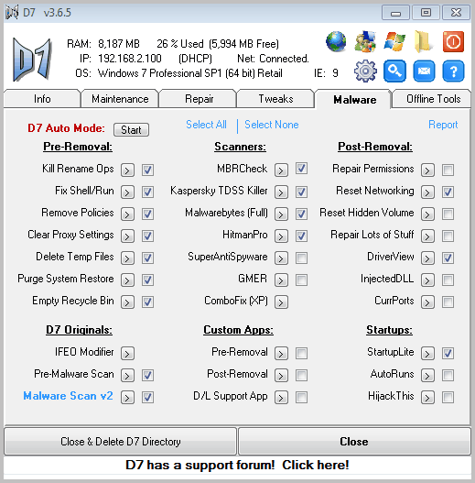Run Delete Temp Files arrow button
475x483 pixels.
(127, 258)
